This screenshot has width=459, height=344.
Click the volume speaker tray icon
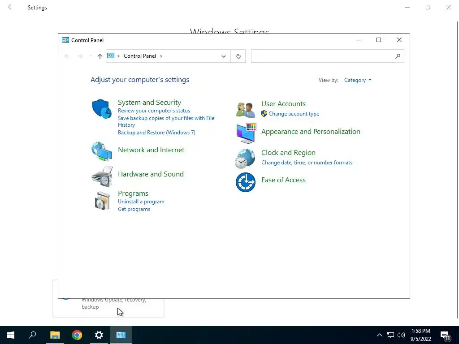pos(401,335)
